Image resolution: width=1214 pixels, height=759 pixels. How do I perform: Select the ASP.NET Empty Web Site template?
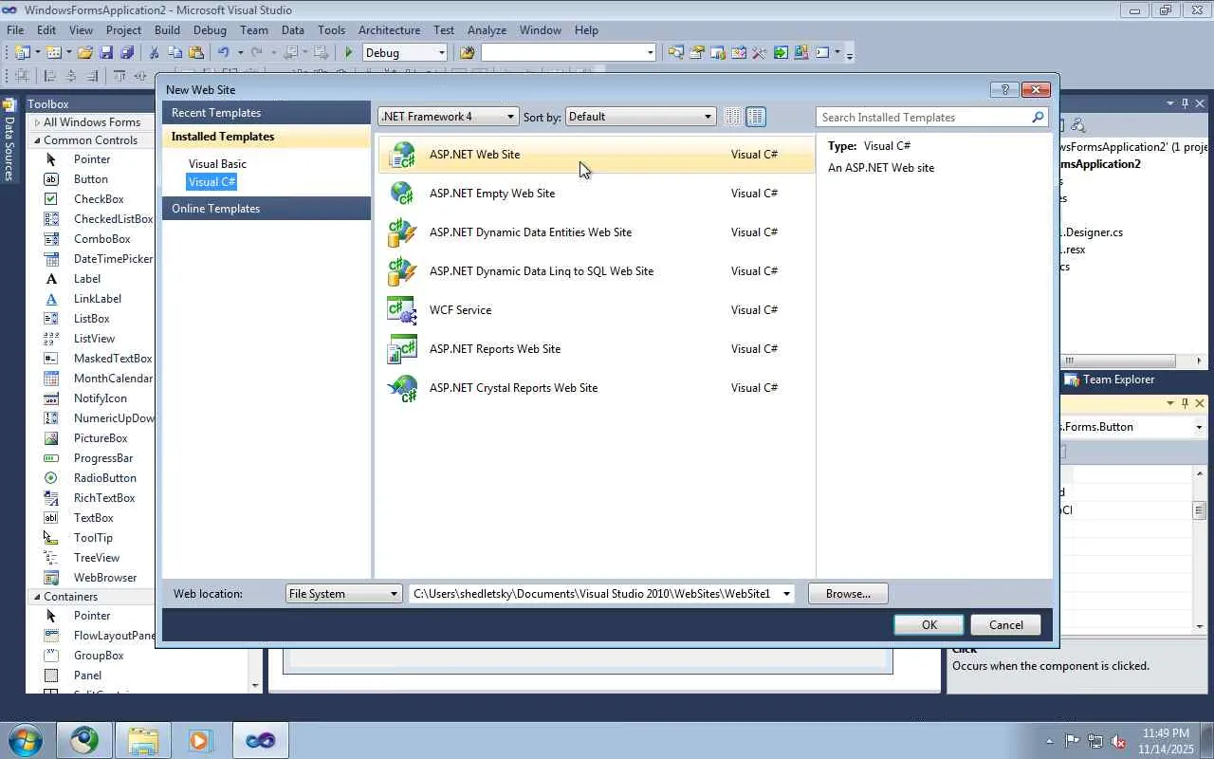pyautogui.click(x=597, y=194)
